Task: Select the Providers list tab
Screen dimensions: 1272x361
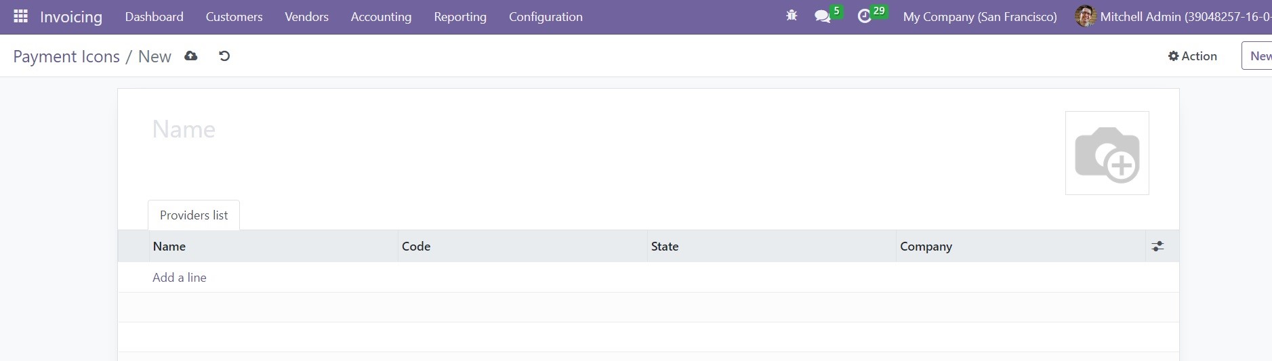Action: coord(194,215)
